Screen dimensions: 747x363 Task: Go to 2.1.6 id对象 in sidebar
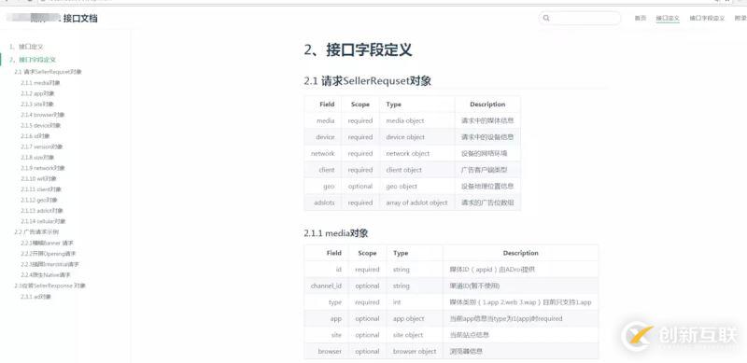pos(35,135)
